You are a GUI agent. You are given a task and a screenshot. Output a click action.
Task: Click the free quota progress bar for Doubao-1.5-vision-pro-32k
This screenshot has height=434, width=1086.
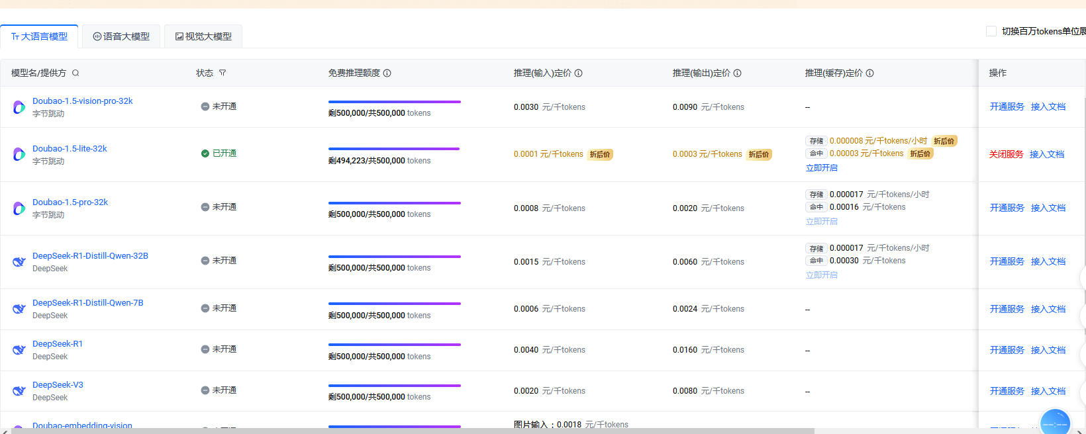395,102
